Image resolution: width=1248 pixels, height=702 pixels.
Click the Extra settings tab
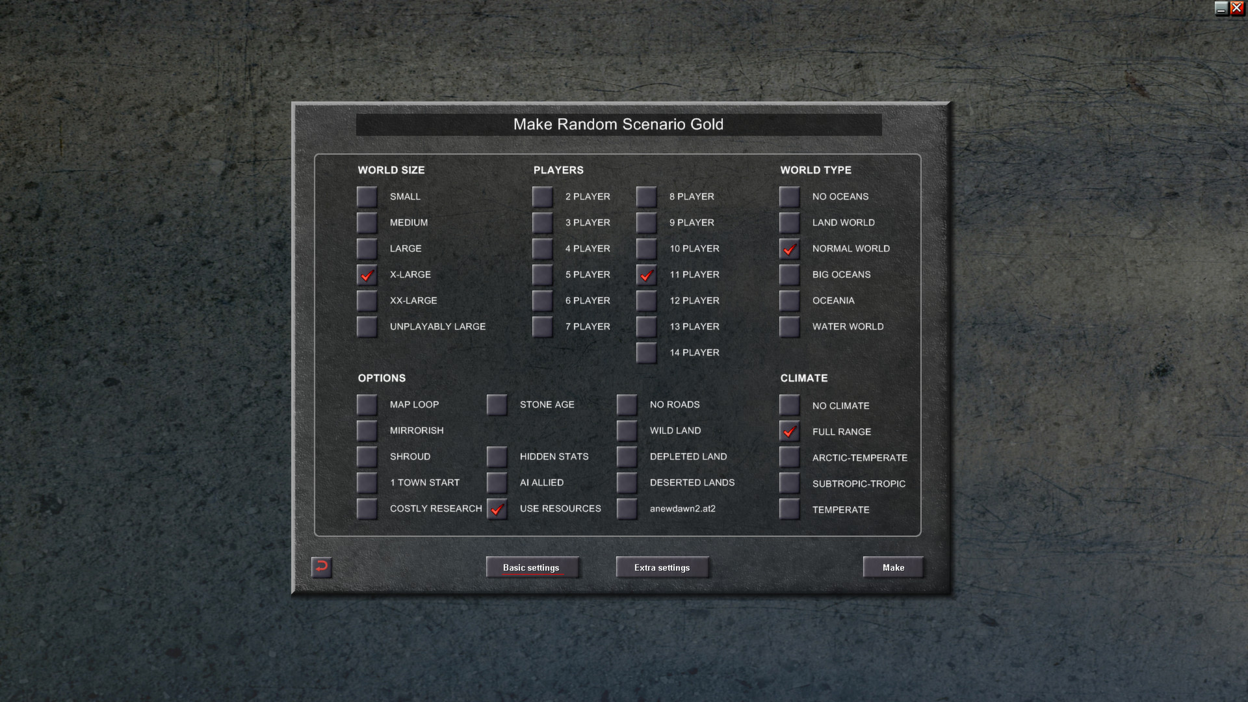point(662,567)
